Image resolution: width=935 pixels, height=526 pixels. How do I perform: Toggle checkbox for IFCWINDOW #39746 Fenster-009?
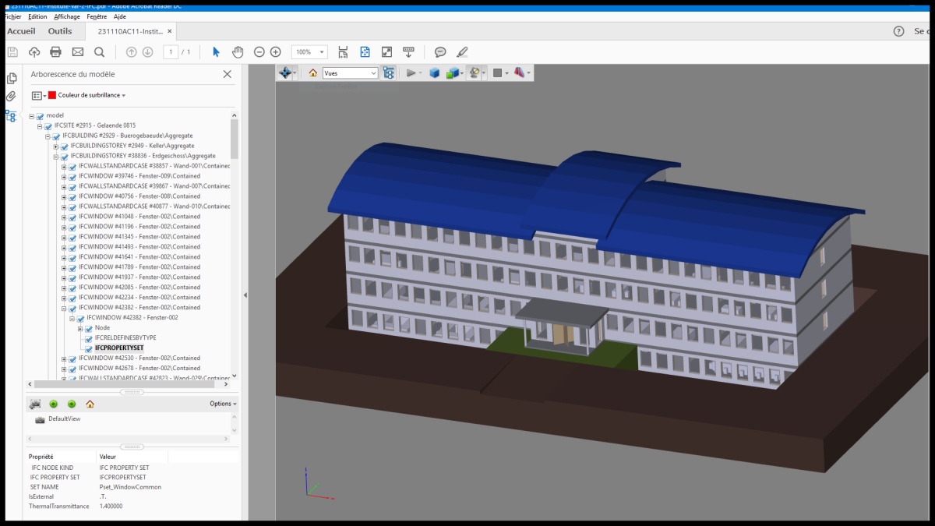click(x=72, y=177)
